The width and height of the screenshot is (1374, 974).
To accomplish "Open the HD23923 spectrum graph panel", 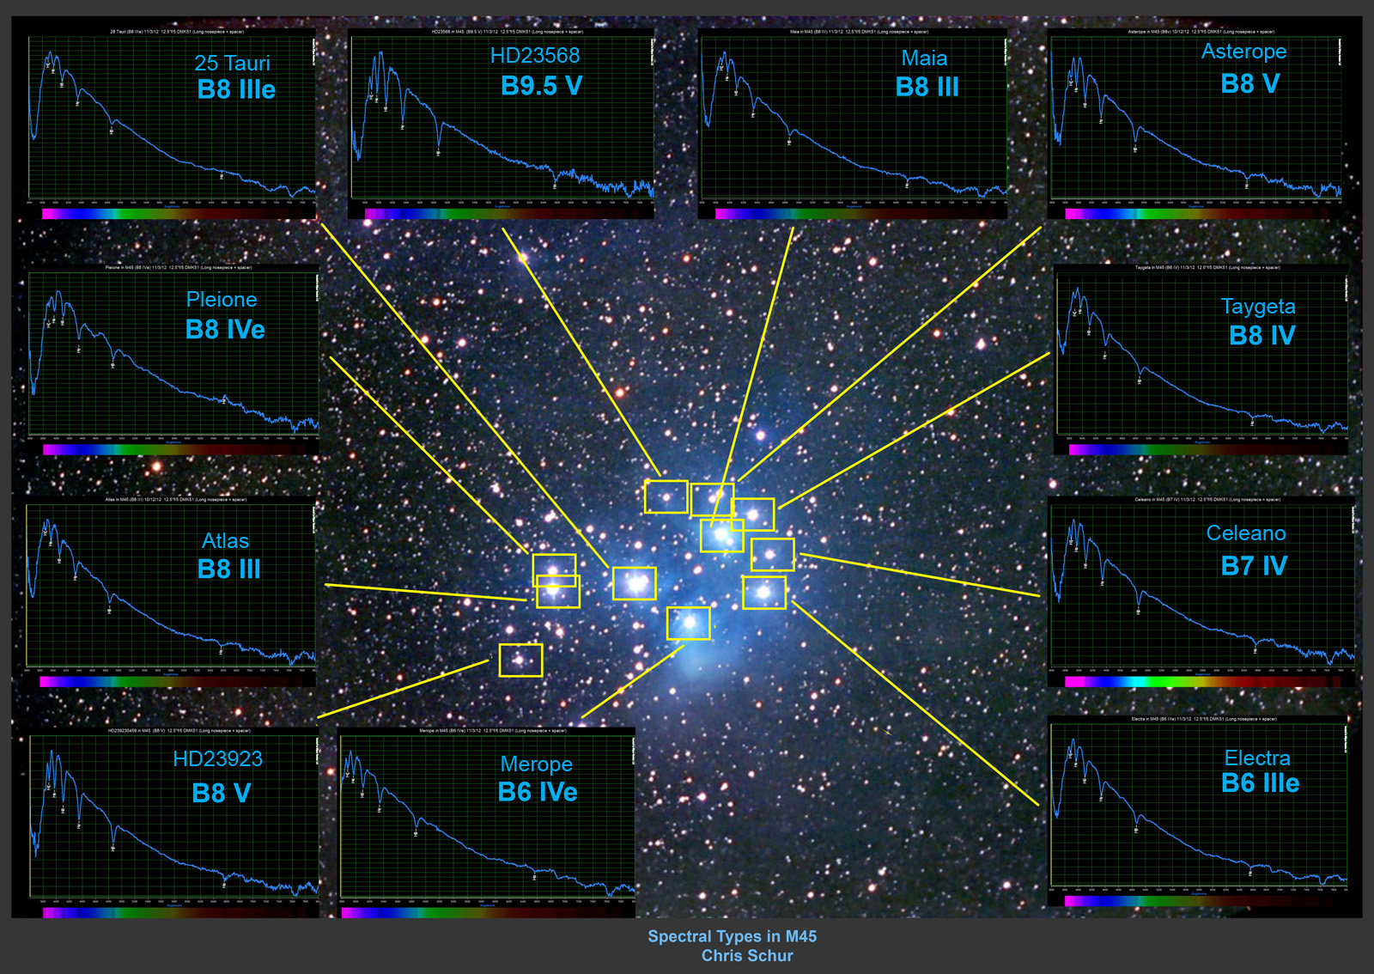I will point(173,820).
